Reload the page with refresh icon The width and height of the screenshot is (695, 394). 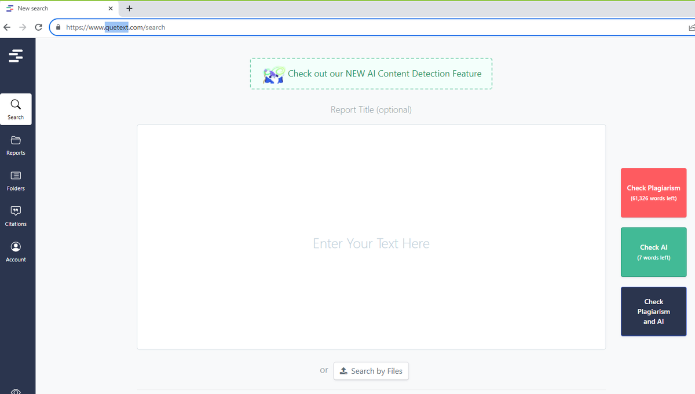tap(39, 27)
